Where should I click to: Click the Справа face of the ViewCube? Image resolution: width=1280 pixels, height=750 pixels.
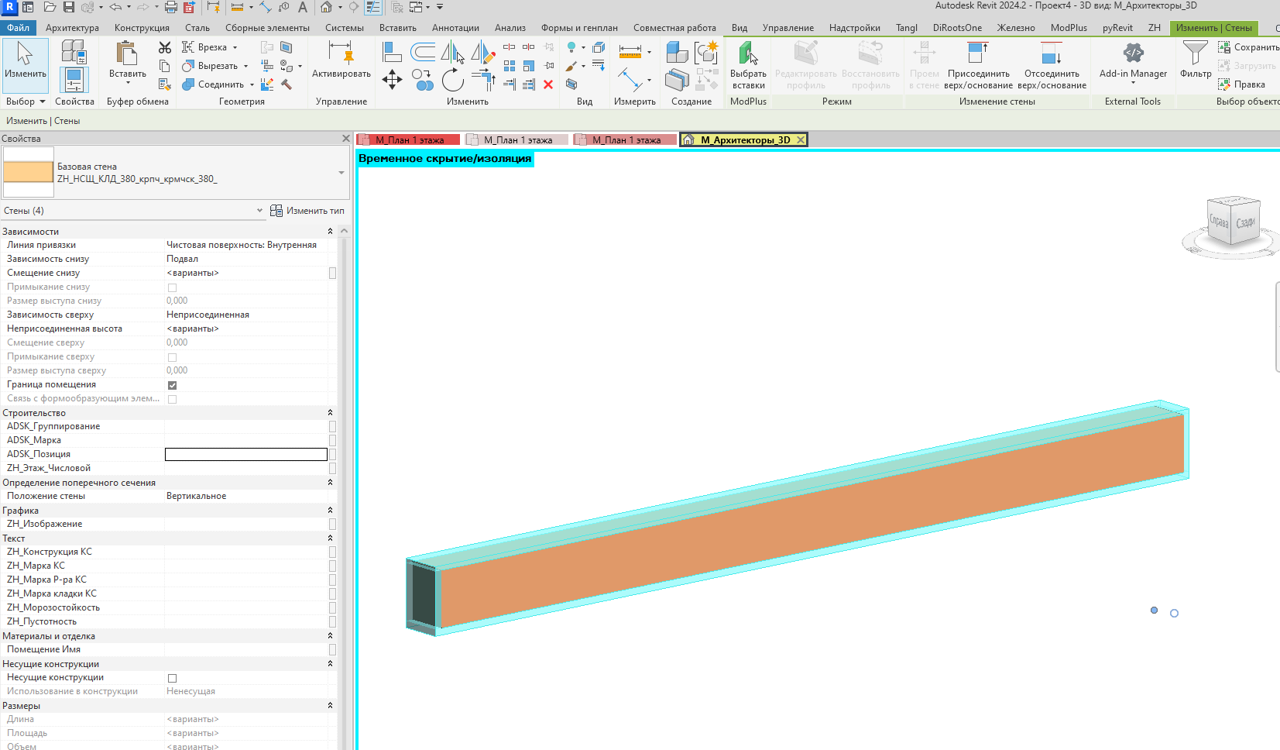[x=1219, y=222]
